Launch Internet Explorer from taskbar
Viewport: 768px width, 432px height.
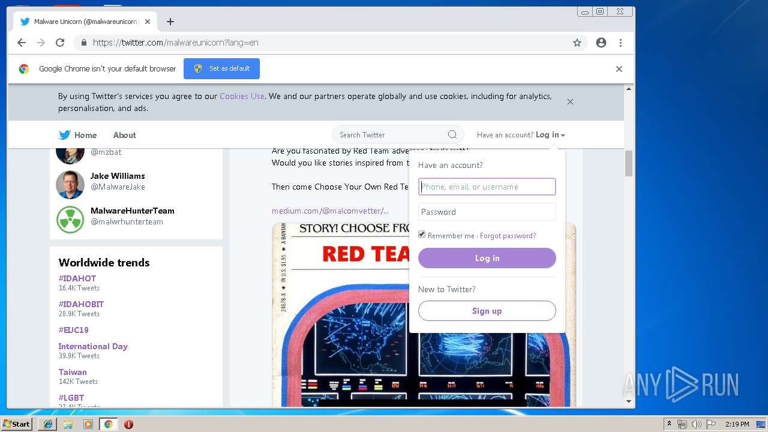[x=48, y=424]
